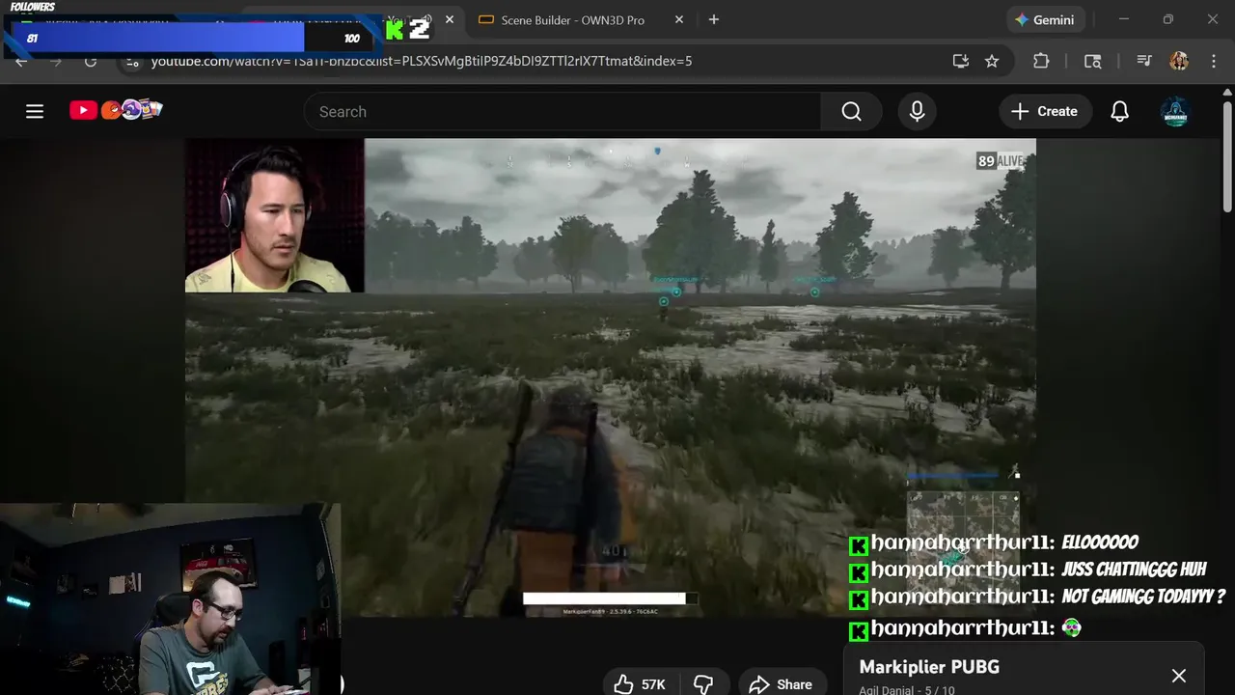
Task: Click the address bar URL
Action: (422, 61)
